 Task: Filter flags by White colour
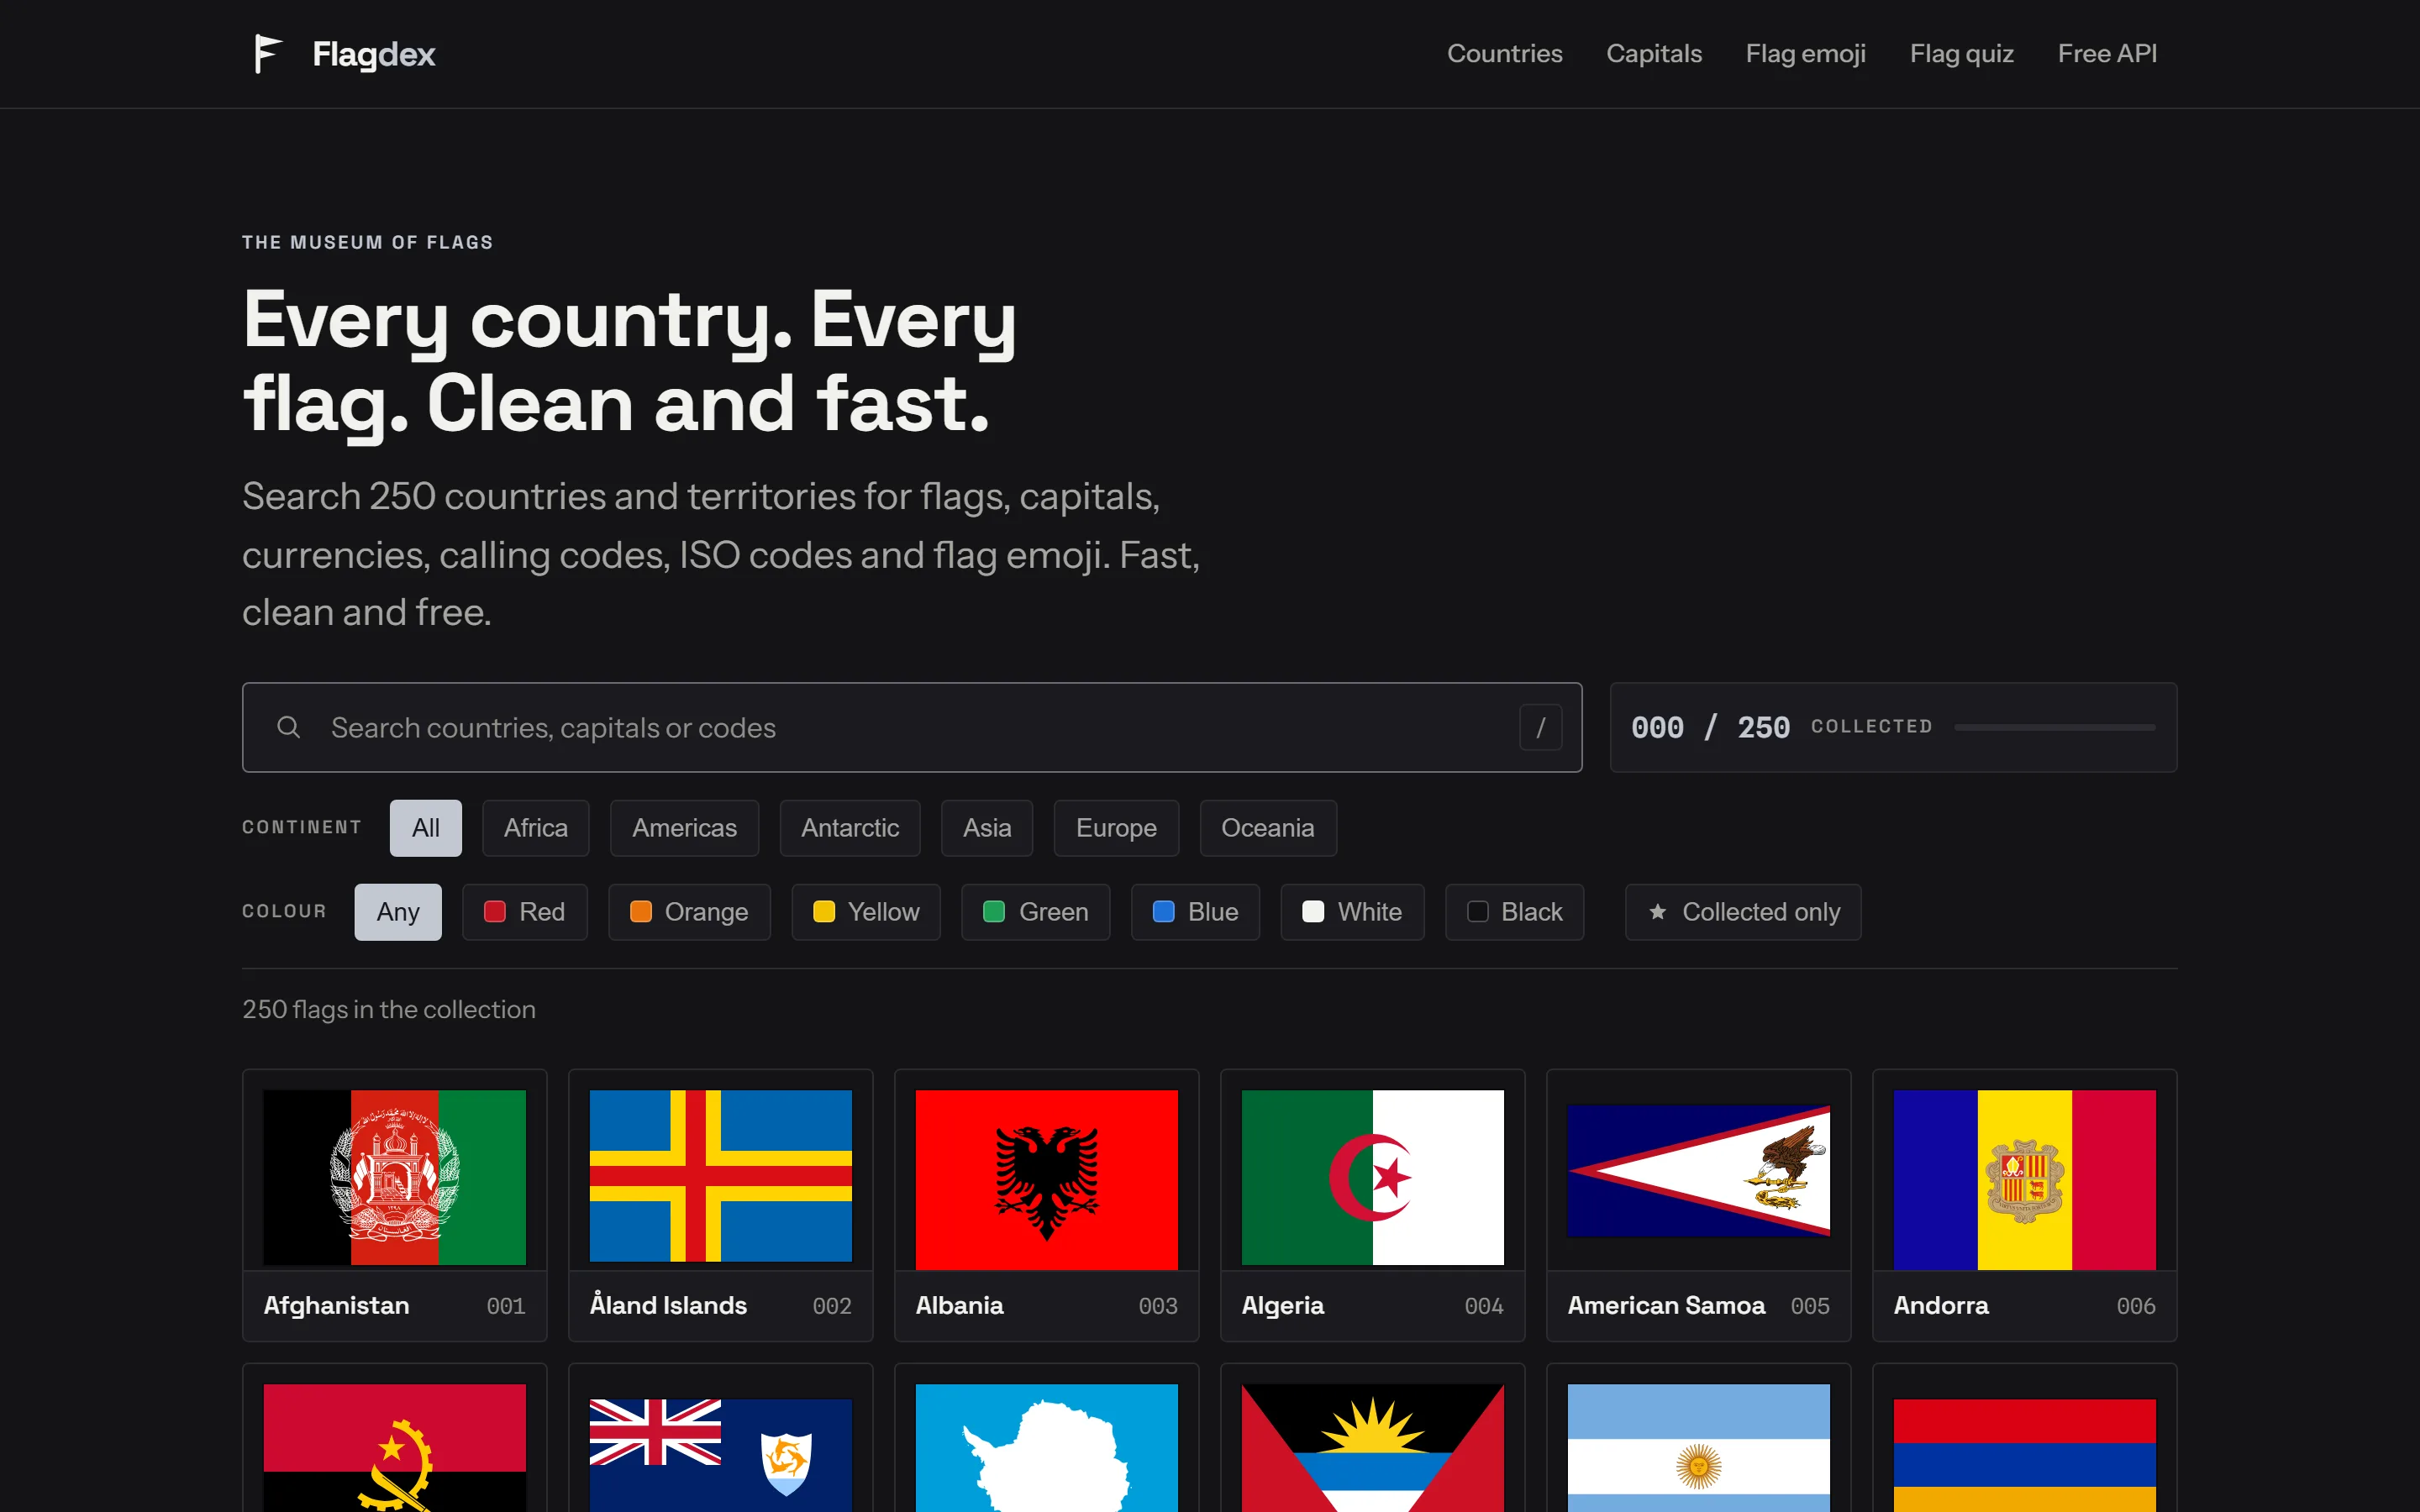1352,912
